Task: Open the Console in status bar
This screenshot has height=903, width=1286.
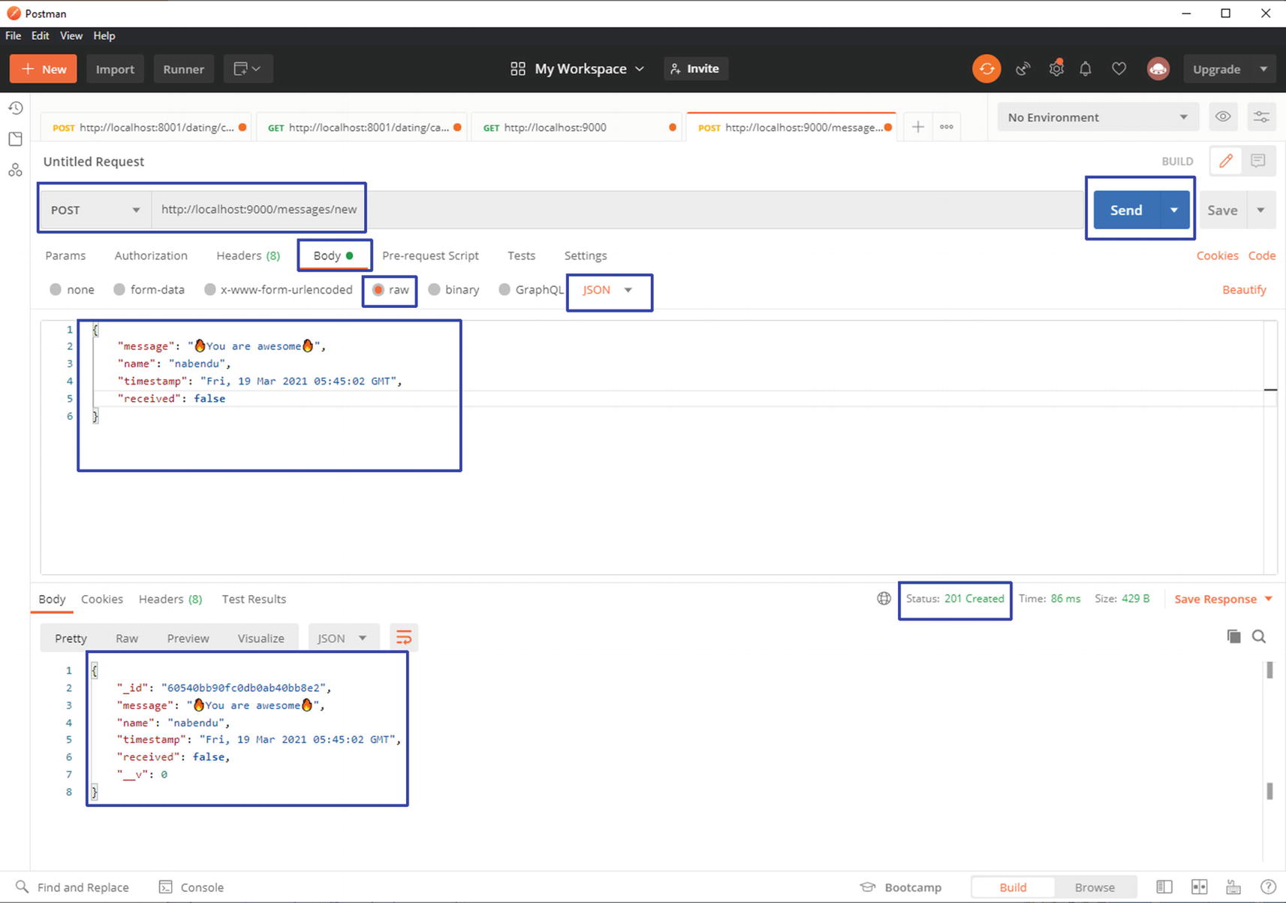Action: click(x=192, y=887)
